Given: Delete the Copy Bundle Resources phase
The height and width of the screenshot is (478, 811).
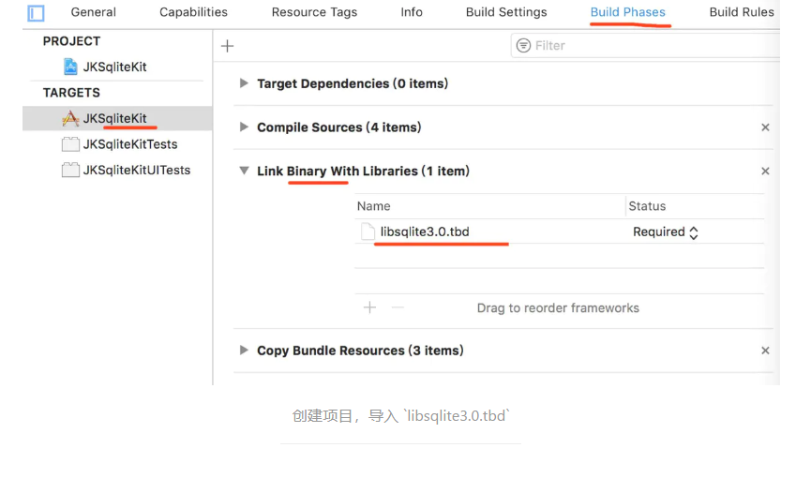Looking at the screenshot, I should click(x=765, y=351).
